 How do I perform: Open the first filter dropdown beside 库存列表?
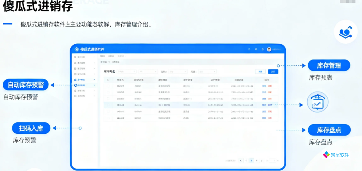(126, 72)
